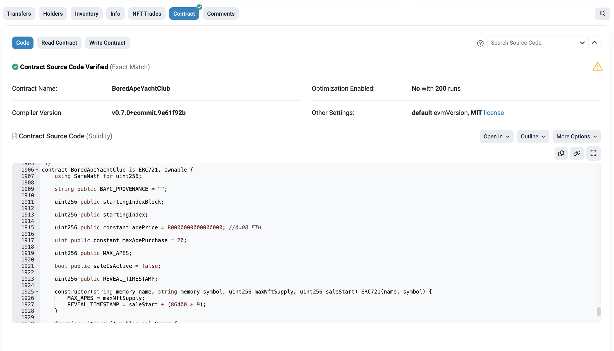Jump to next search match arrow

[582, 43]
